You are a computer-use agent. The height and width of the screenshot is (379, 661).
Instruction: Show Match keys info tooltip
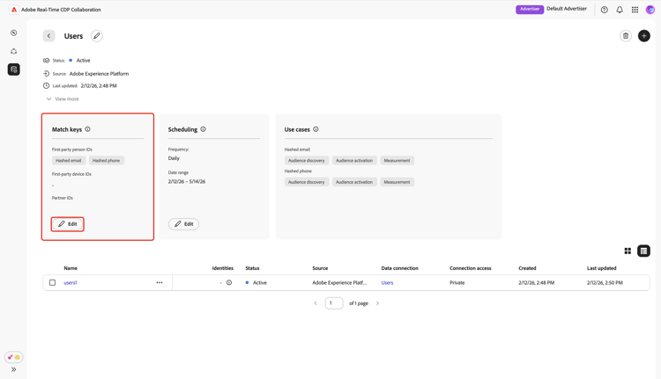(x=87, y=129)
